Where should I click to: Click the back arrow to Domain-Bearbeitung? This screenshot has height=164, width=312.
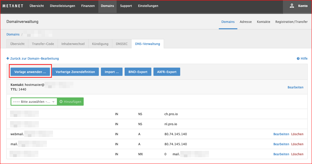point(8,59)
